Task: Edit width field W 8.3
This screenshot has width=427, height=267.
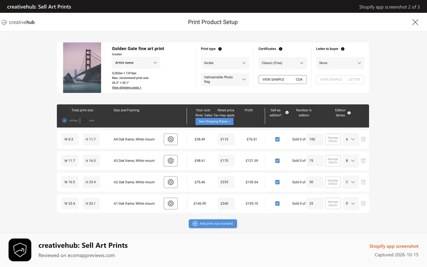Action: pos(70,139)
